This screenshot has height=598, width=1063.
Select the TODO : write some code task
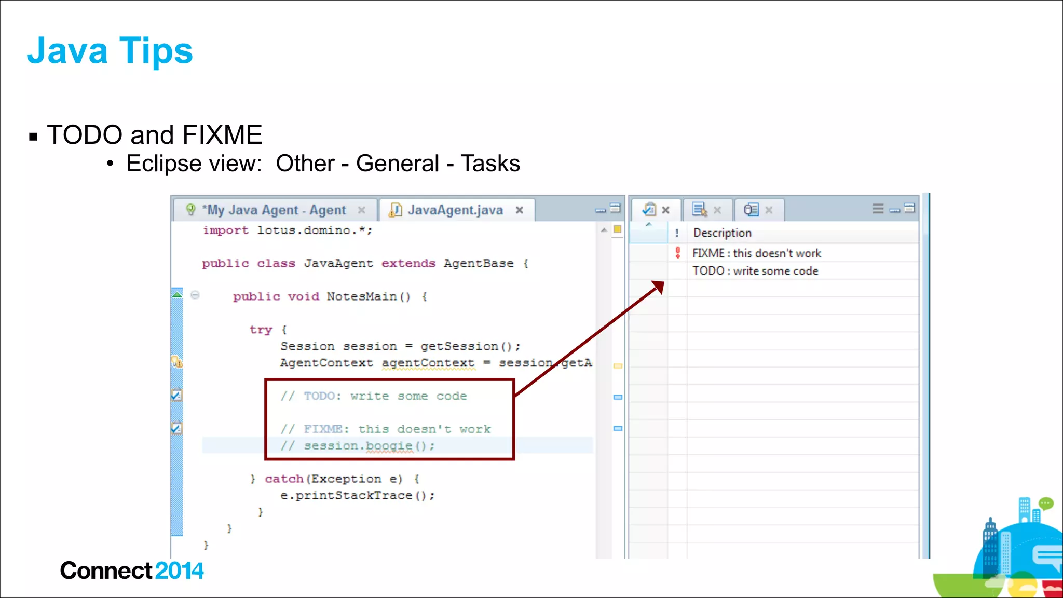click(x=755, y=271)
